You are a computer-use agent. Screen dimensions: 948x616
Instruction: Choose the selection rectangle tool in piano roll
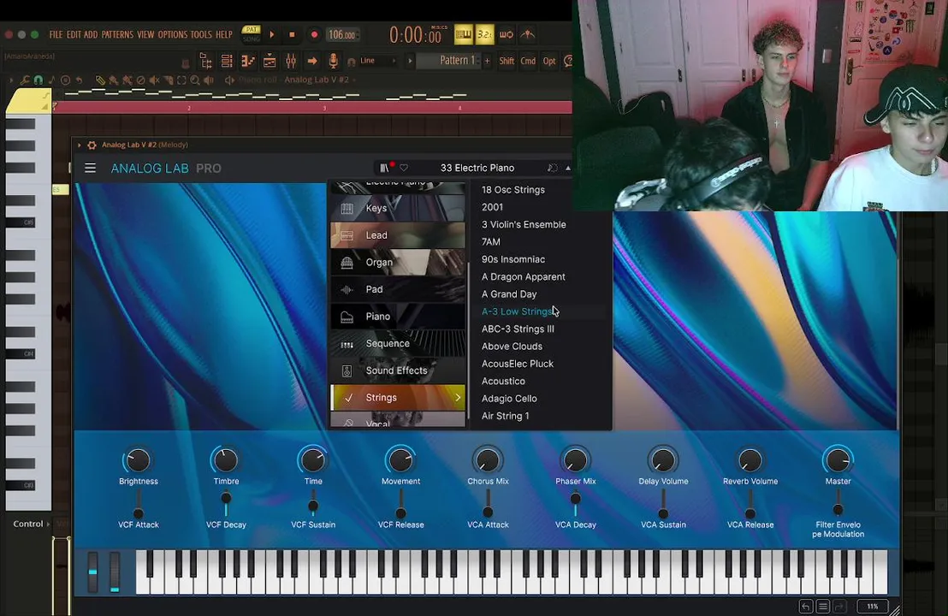(x=181, y=80)
